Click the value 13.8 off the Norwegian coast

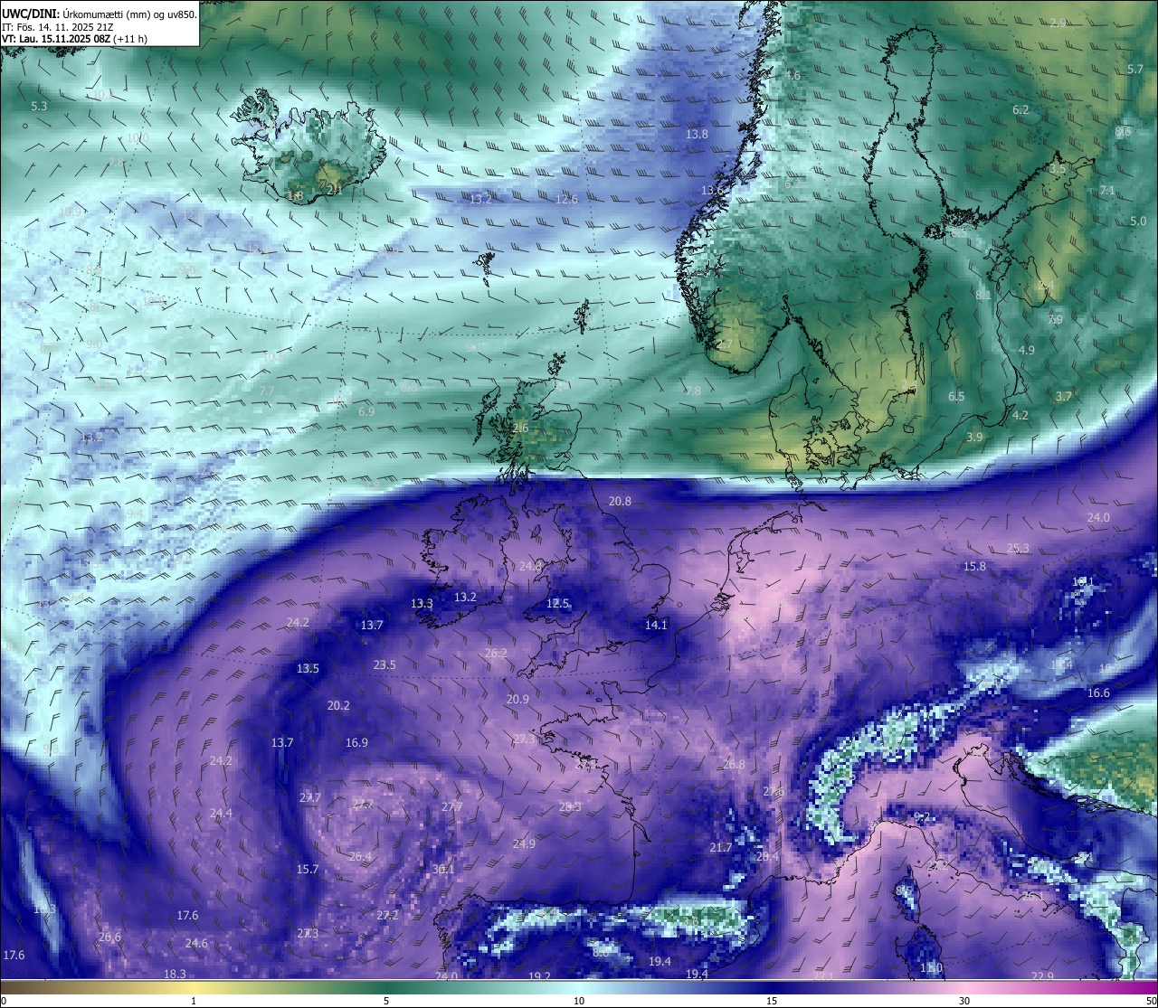[697, 134]
